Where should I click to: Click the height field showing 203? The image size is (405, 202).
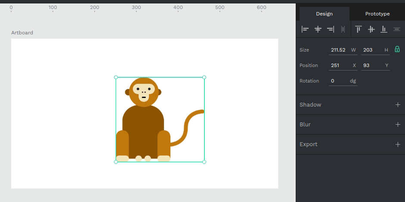click(371, 50)
